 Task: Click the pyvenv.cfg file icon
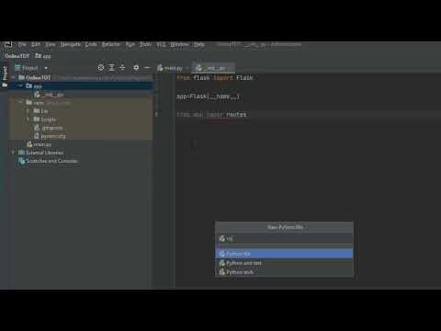37,136
